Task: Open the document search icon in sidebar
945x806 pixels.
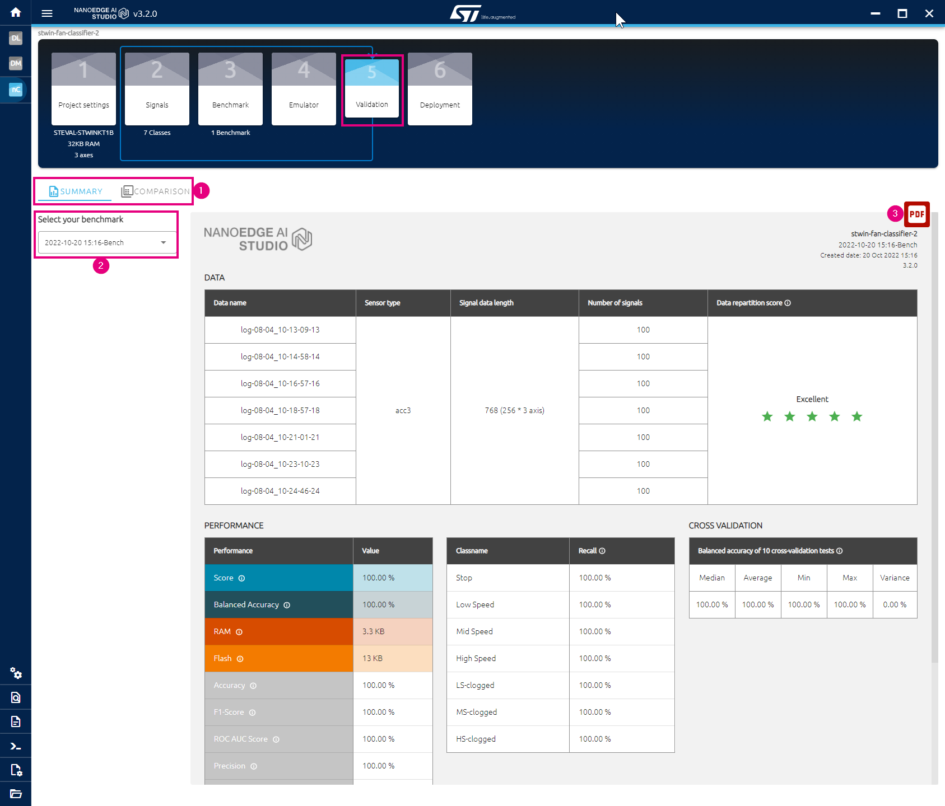Action: [x=16, y=697]
